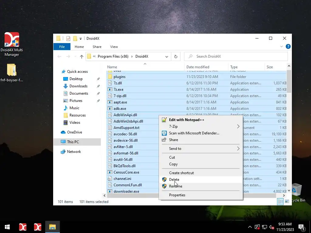Expand the ribbon with the chevron

(x=282, y=46)
